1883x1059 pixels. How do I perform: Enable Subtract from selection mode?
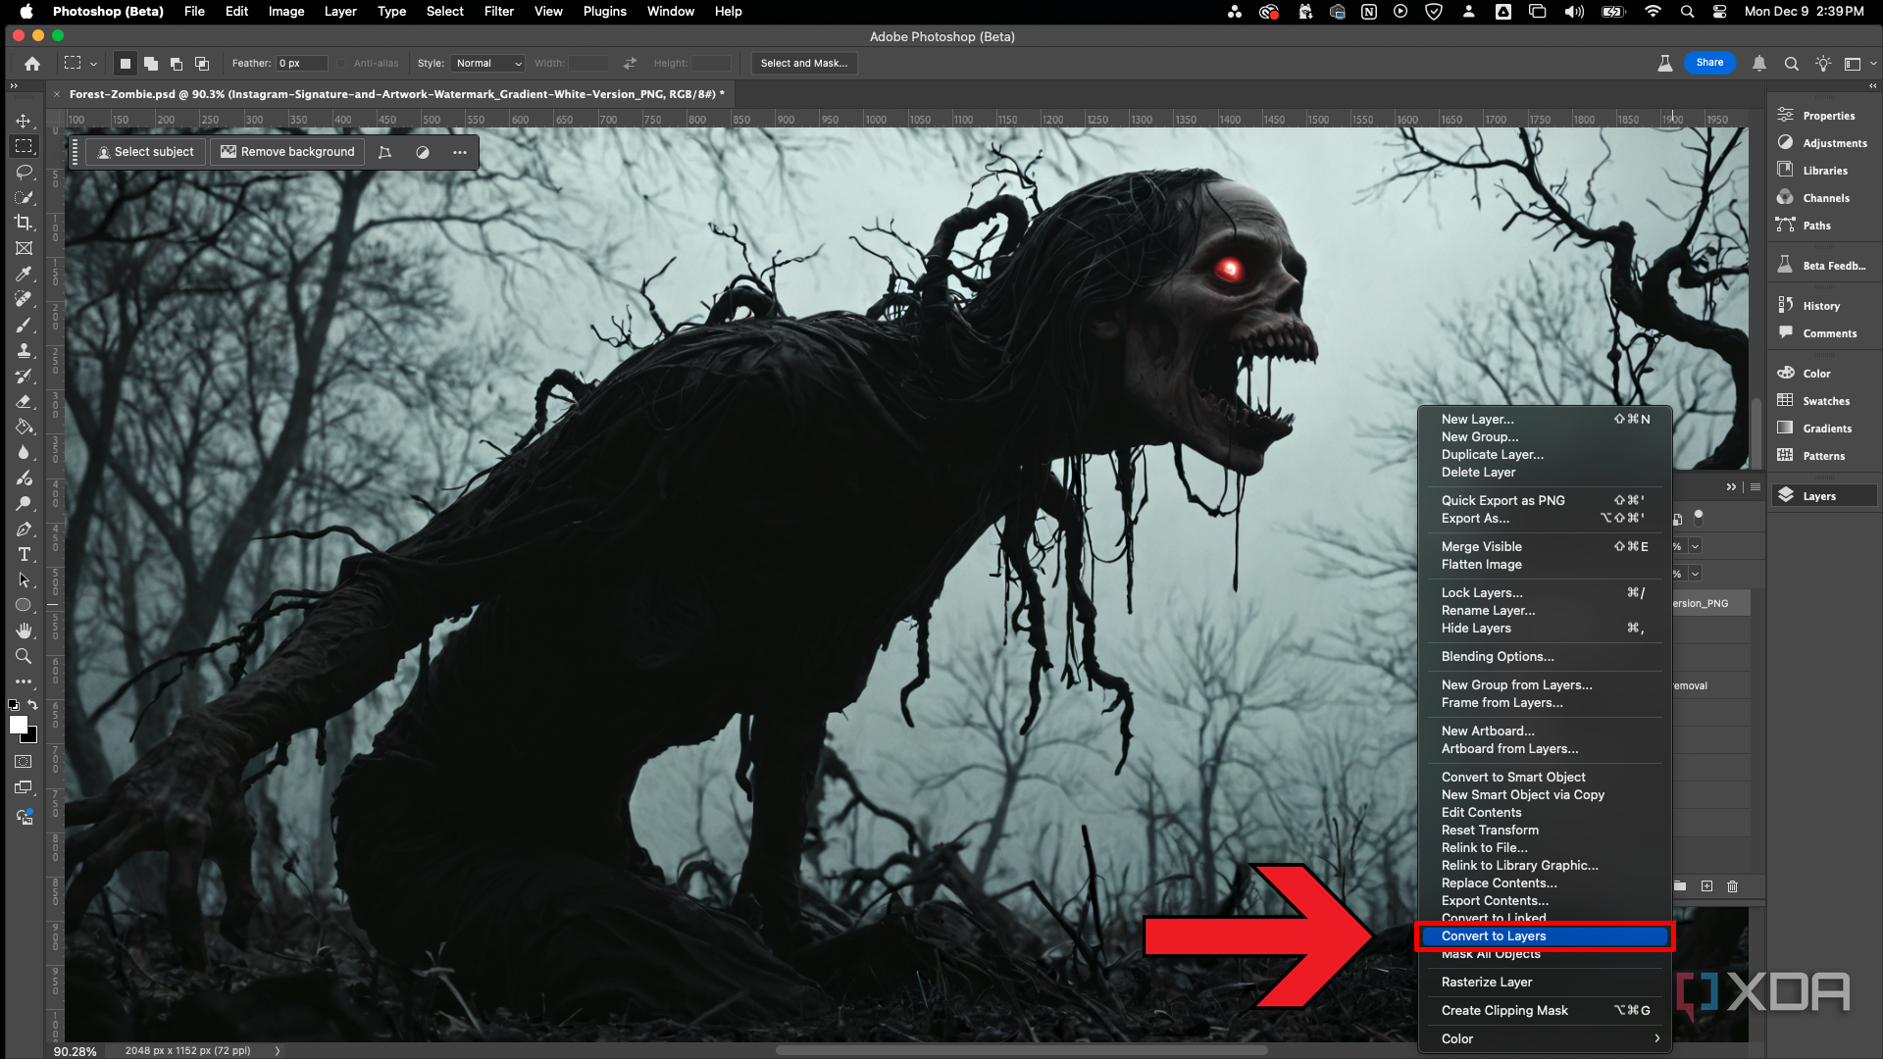[x=177, y=64]
